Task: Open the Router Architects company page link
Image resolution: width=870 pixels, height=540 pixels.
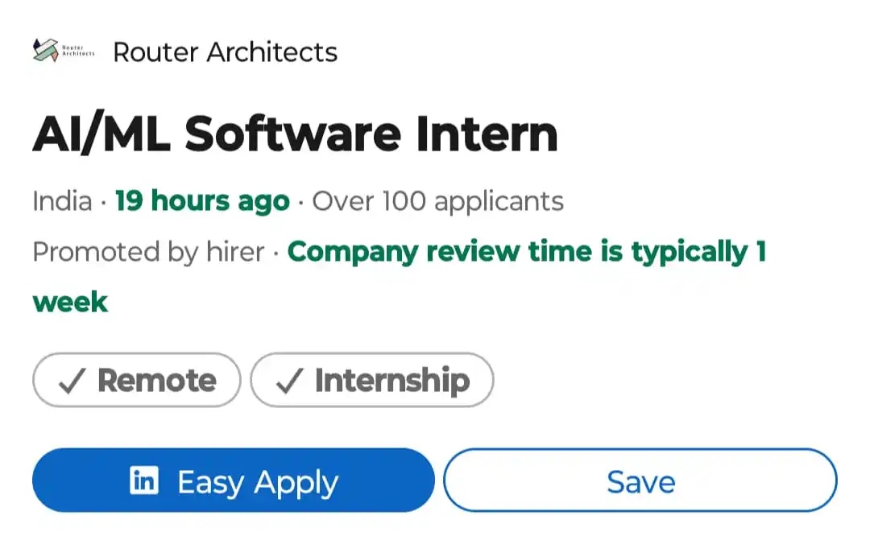Action: (x=225, y=52)
